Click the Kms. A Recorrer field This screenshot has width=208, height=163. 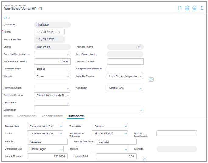(x=47, y=156)
